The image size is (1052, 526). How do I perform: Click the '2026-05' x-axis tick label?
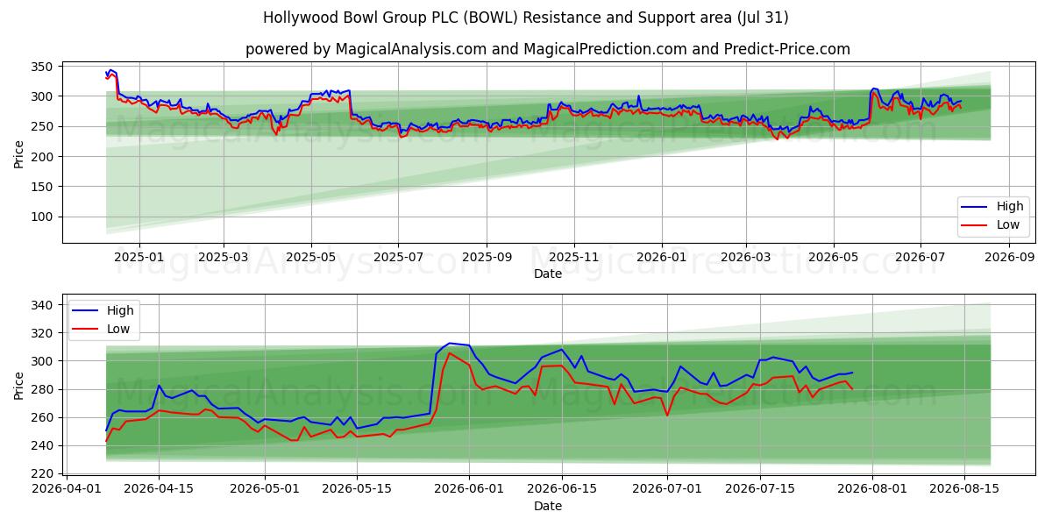click(x=833, y=257)
